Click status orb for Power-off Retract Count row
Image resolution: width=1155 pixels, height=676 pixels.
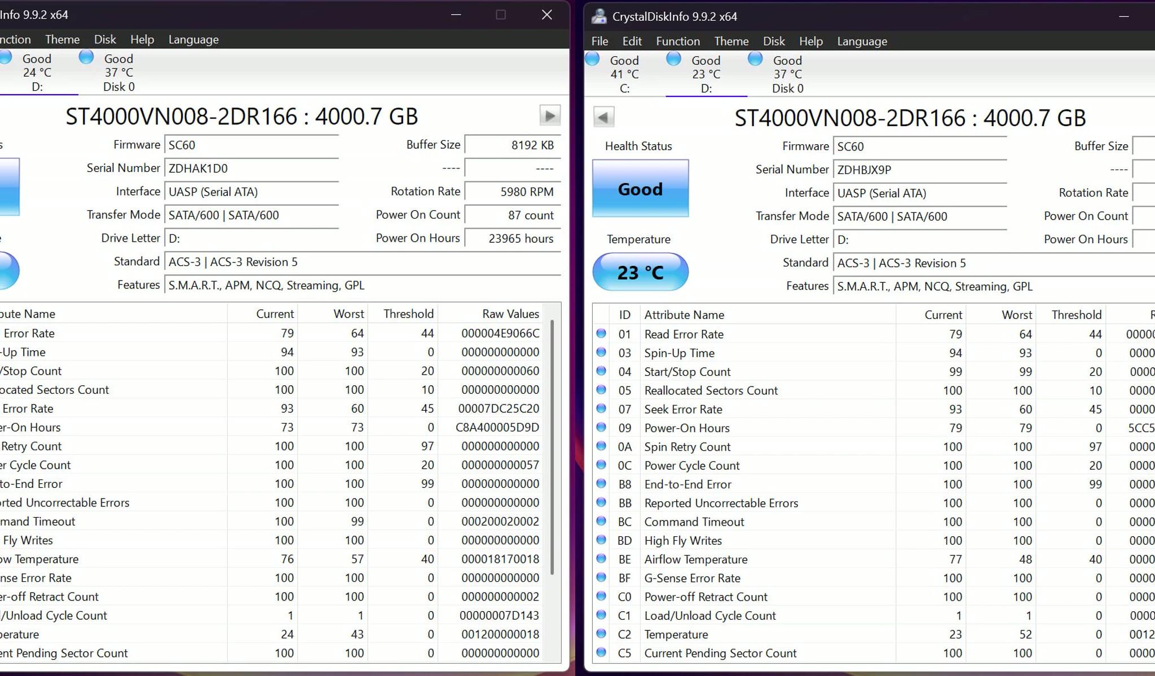click(x=601, y=596)
